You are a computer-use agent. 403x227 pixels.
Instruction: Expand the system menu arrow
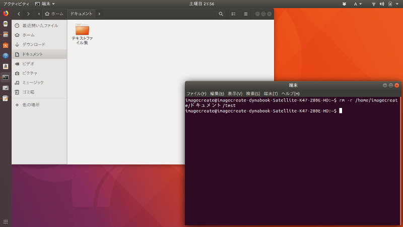[397, 4]
